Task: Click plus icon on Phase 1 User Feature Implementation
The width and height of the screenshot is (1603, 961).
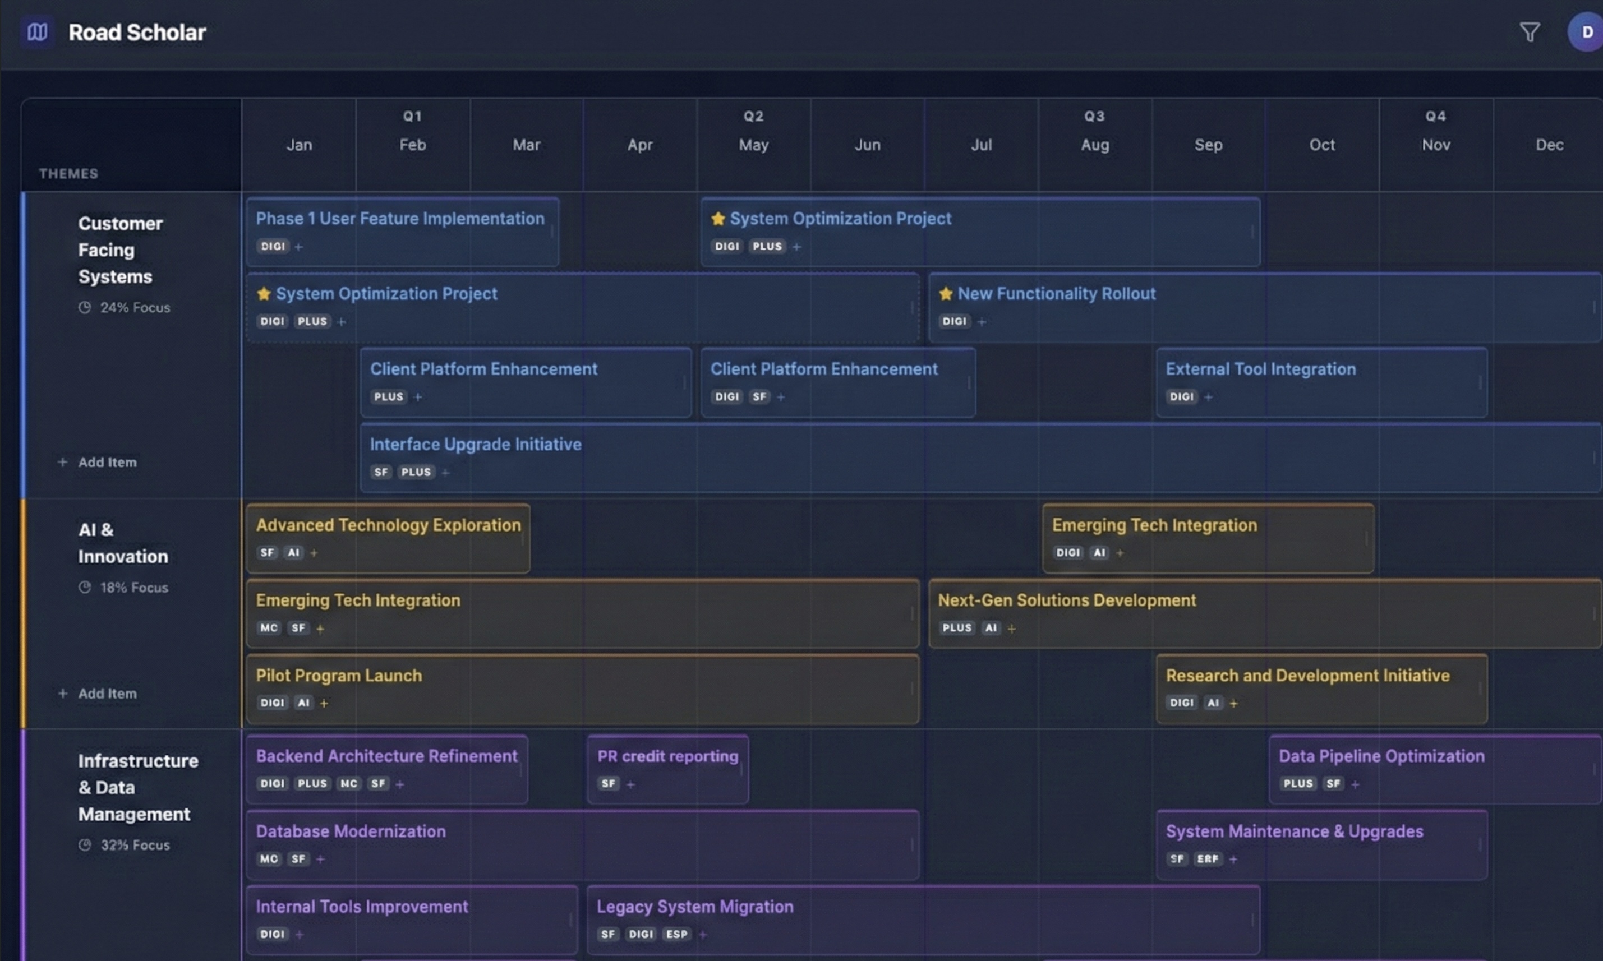Action: click(x=298, y=247)
